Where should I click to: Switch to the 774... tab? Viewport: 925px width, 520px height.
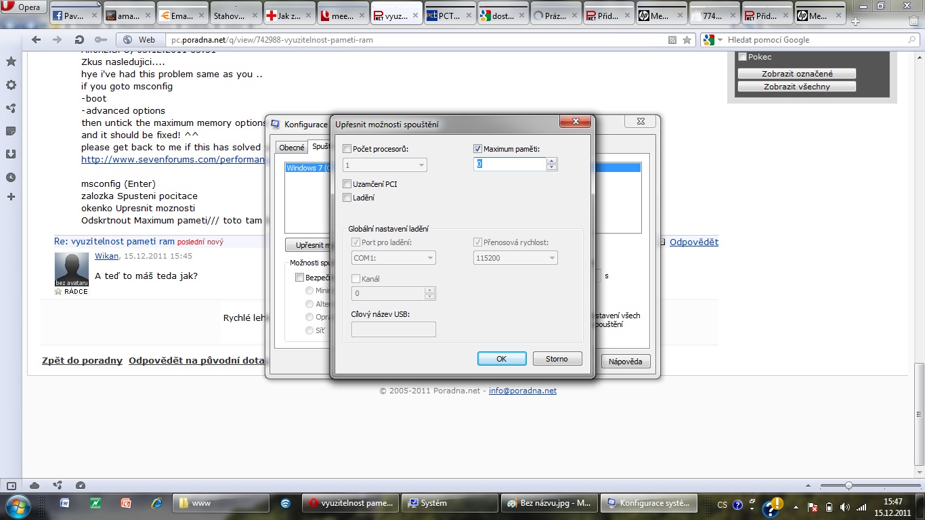(714, 16)
